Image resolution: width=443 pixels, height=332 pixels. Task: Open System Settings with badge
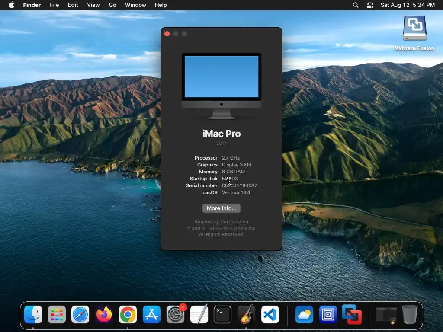tap(176, 314)
